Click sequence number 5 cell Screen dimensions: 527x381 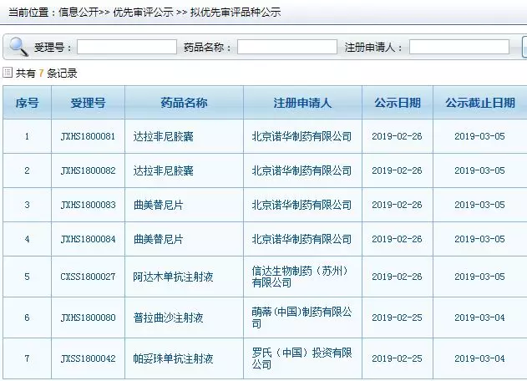[x=28, y=277]
